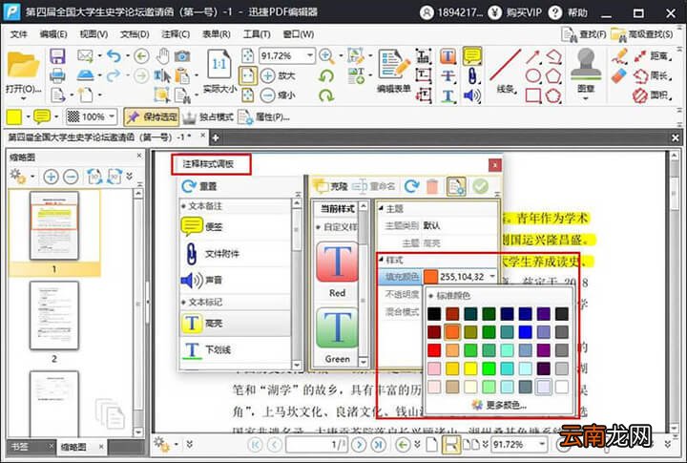Select the Red style preset
Image resolution: width=687 pixels, height=463 pixels.
[x=337, y=269]
